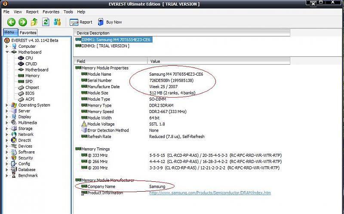
Task: Click the green Back arrow icon
Action: pos(11,22)
